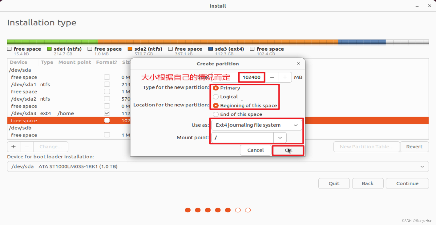Click the Type column header
The width and height of the screenshot is (436, 225).
pyautogui.click(x=47, y=62)
